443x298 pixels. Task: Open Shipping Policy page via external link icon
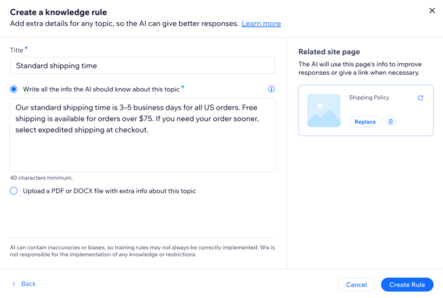pyautogui.click(x=420, y=98)
